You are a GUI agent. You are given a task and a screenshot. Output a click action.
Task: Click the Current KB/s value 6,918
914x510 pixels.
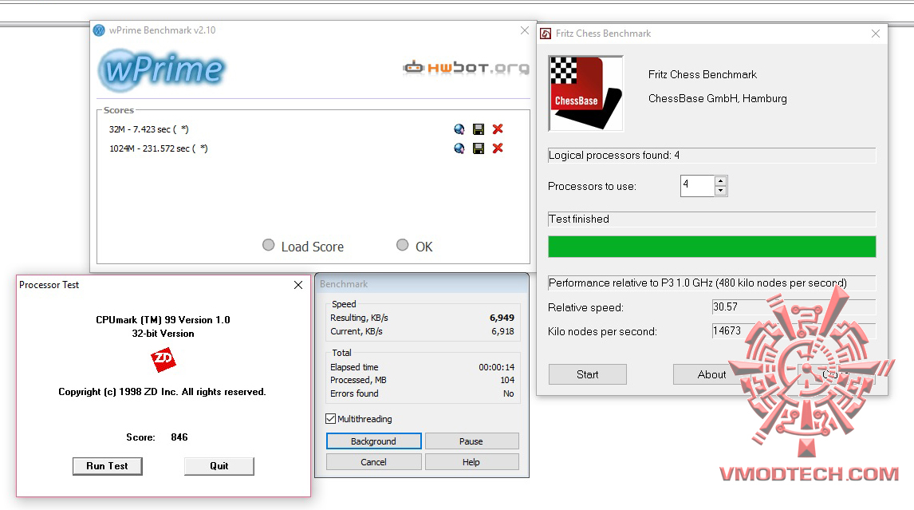(502, 331)
